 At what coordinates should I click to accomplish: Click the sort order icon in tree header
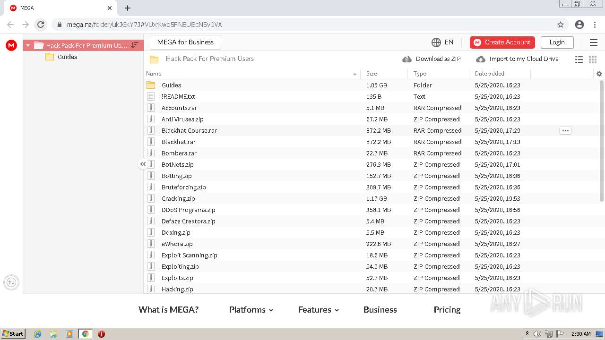point(135,45)
